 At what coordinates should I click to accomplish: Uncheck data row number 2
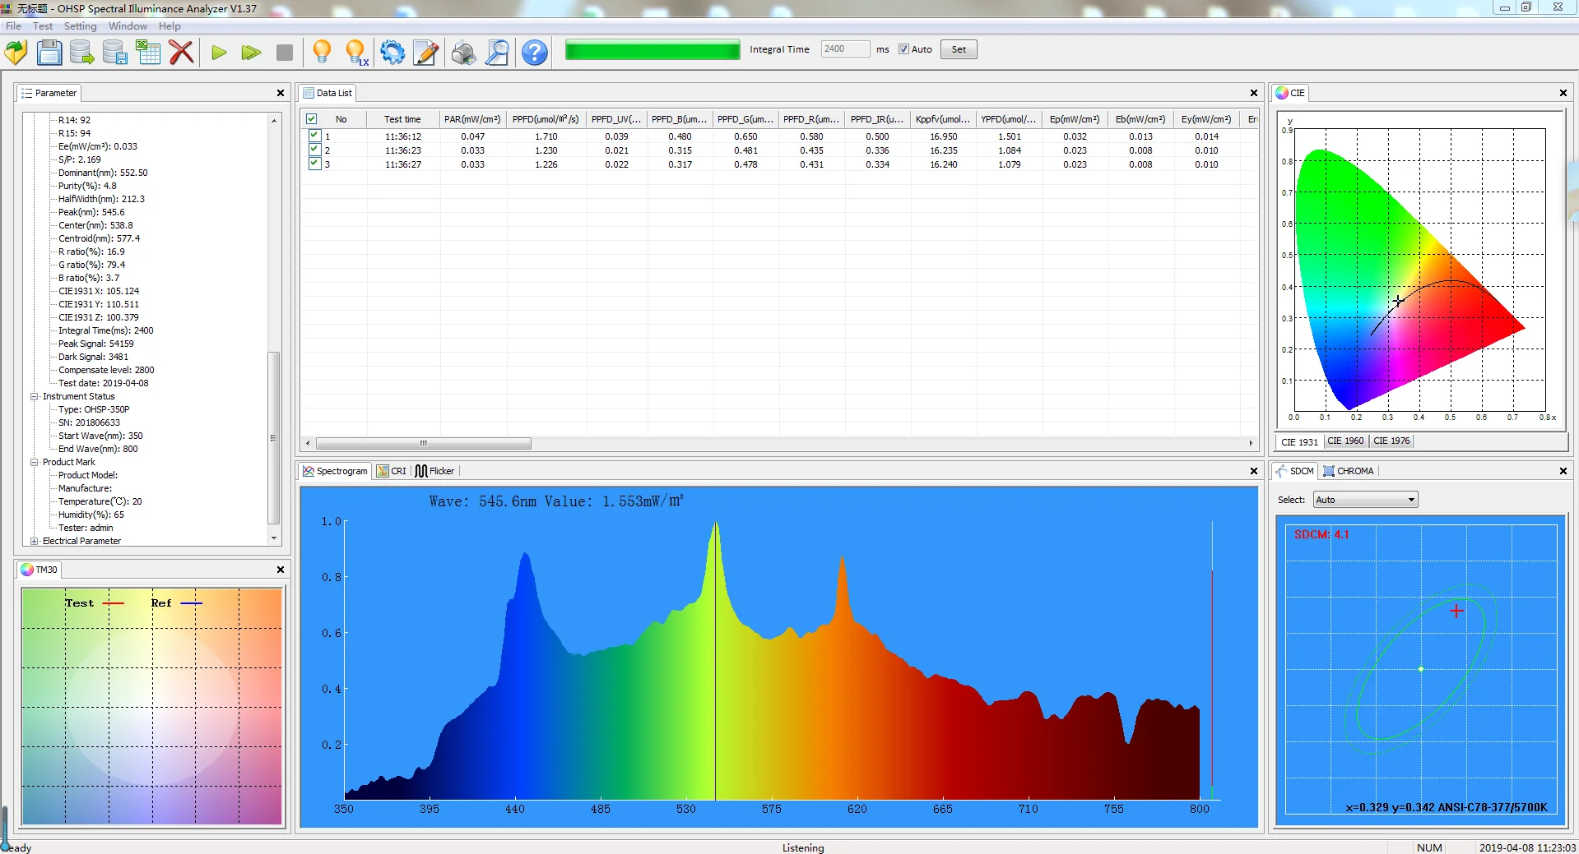314,149
